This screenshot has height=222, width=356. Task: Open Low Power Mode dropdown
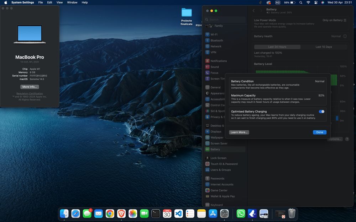point(335,20)
